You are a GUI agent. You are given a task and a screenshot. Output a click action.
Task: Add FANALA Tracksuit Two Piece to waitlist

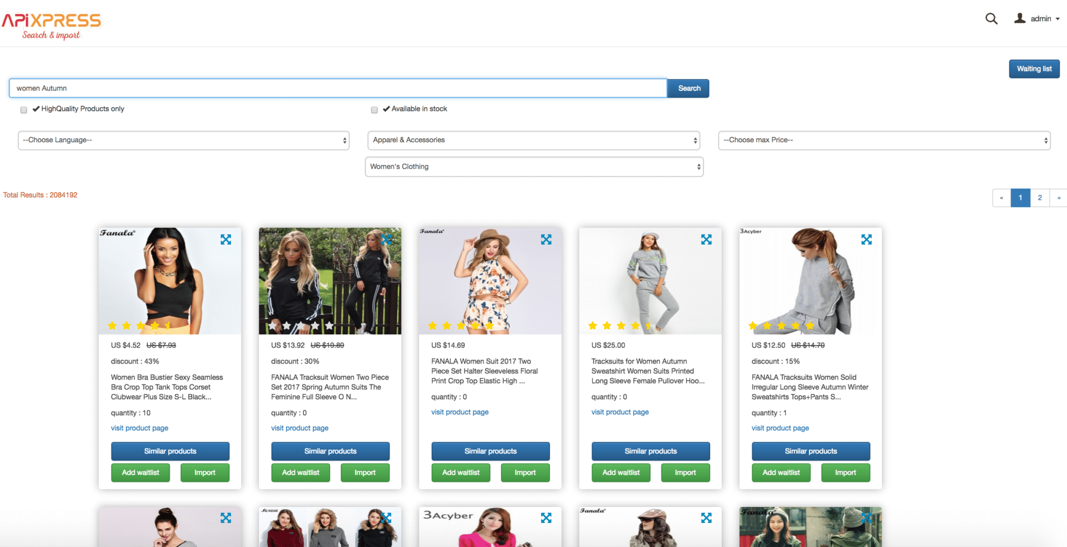click(x=300, y=473)
